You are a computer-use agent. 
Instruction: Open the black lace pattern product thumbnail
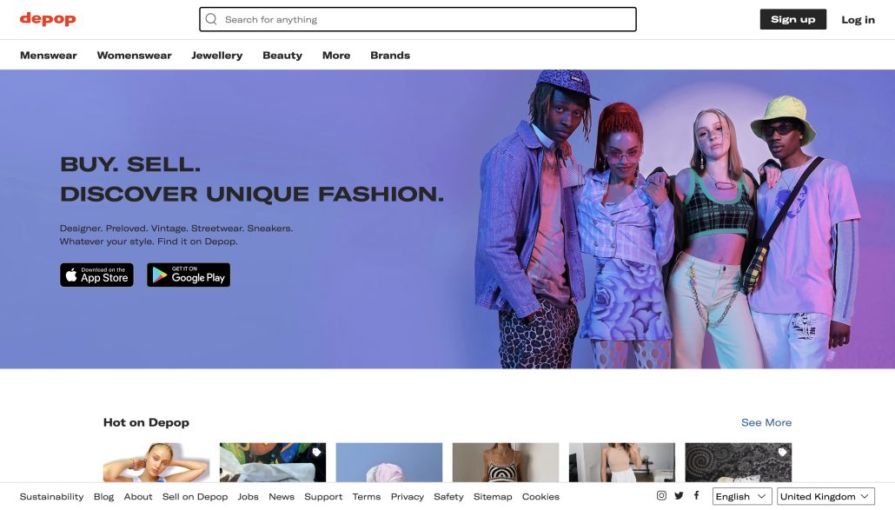tap(738, 462)
